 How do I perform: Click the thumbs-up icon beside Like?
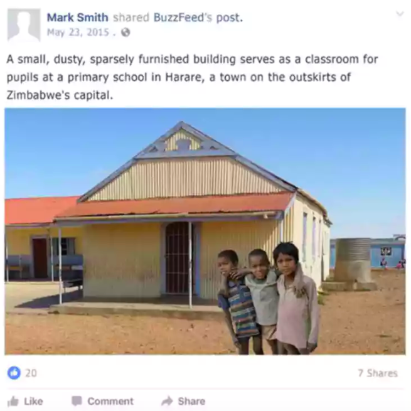pos(13,401)
